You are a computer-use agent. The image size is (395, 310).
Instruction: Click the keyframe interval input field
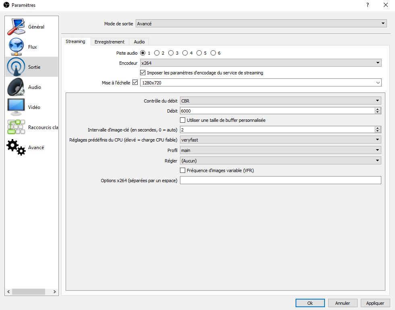pos(277,129)
